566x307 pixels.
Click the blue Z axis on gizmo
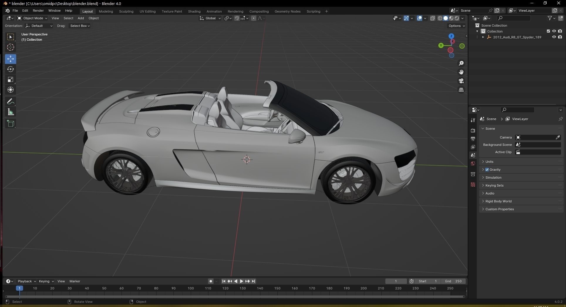coord(451,36)
